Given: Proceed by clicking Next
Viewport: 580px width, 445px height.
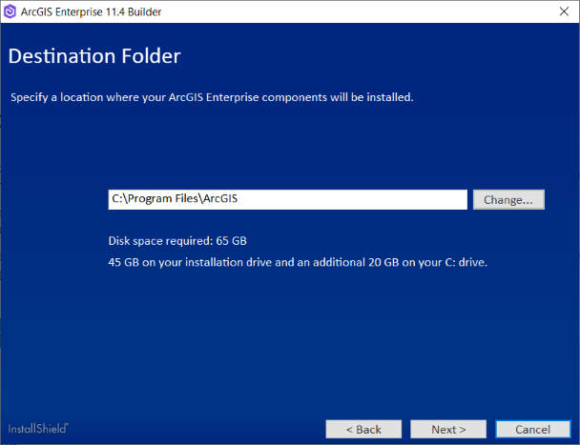Looking at the screenshot, I should (x=448, y=429).
